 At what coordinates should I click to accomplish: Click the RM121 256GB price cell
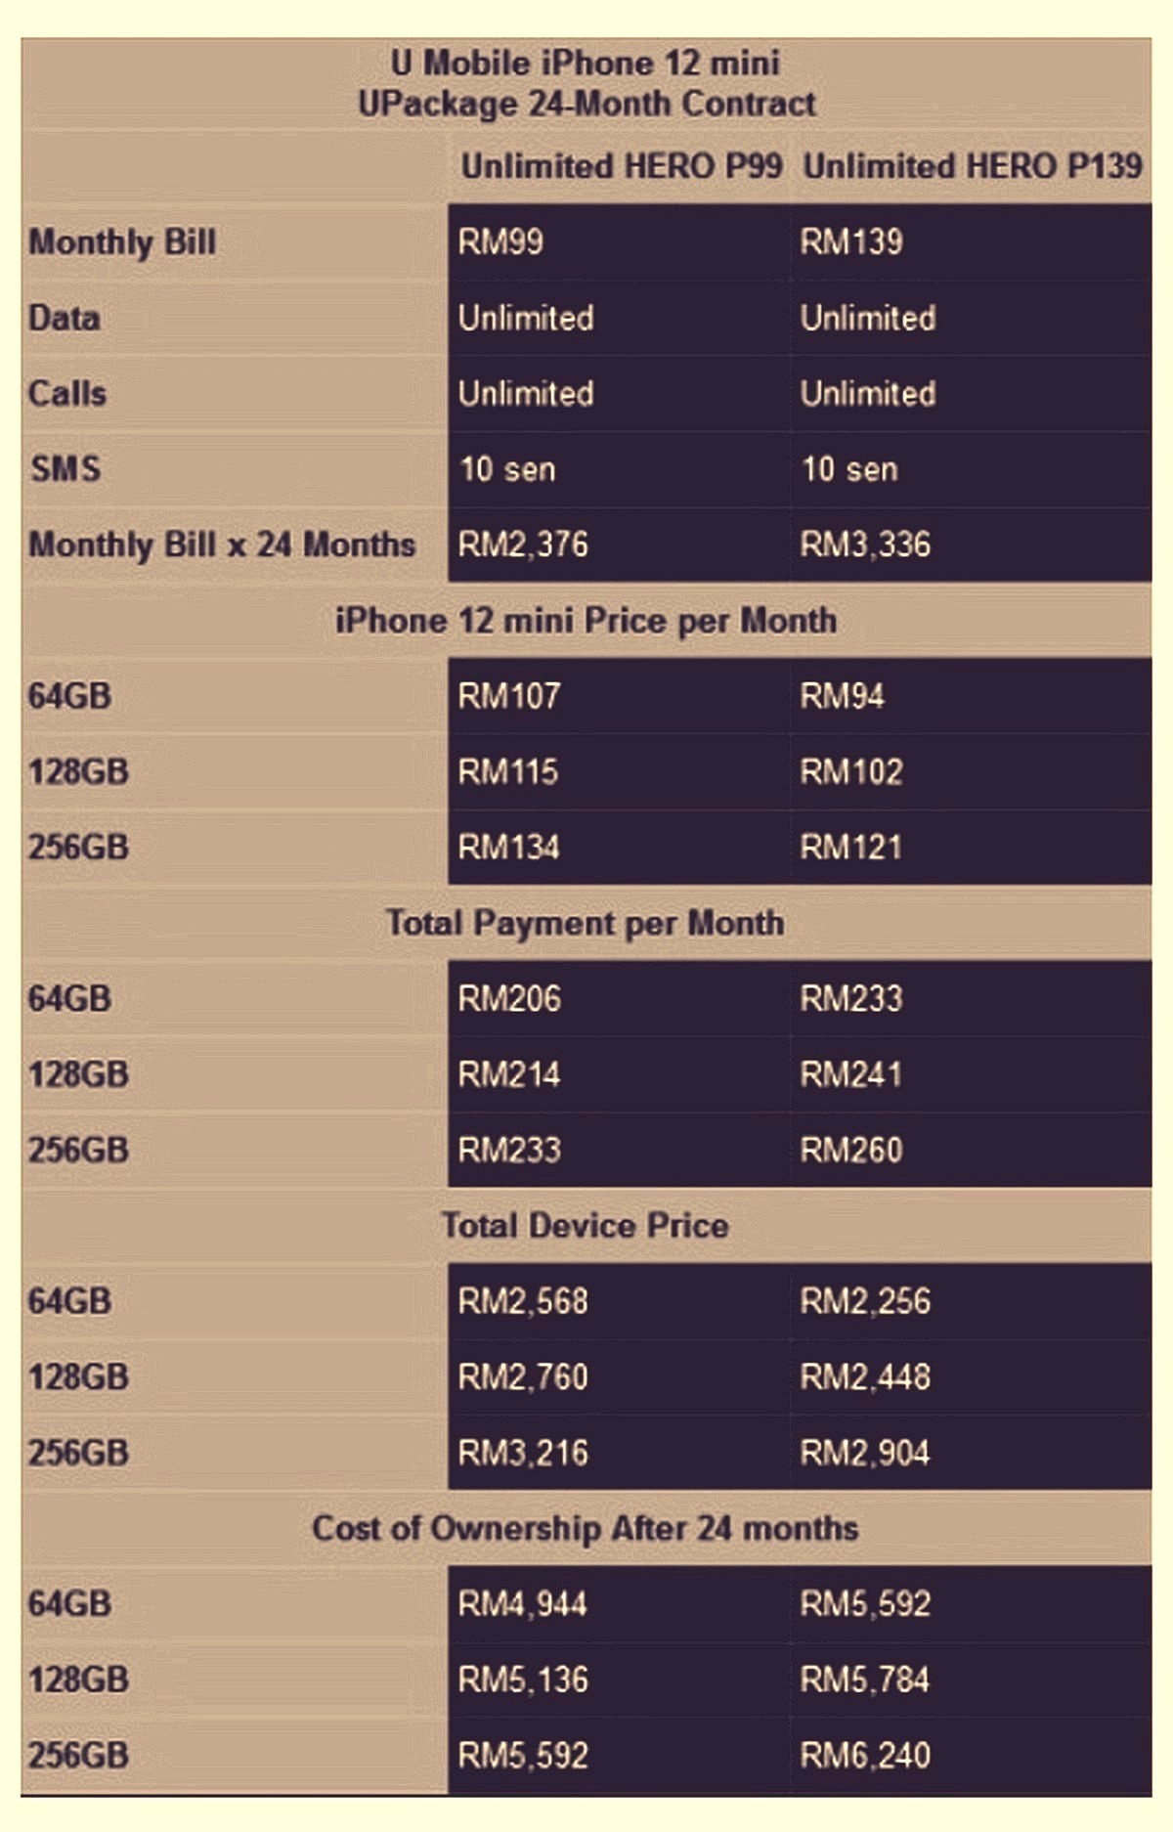971,847
